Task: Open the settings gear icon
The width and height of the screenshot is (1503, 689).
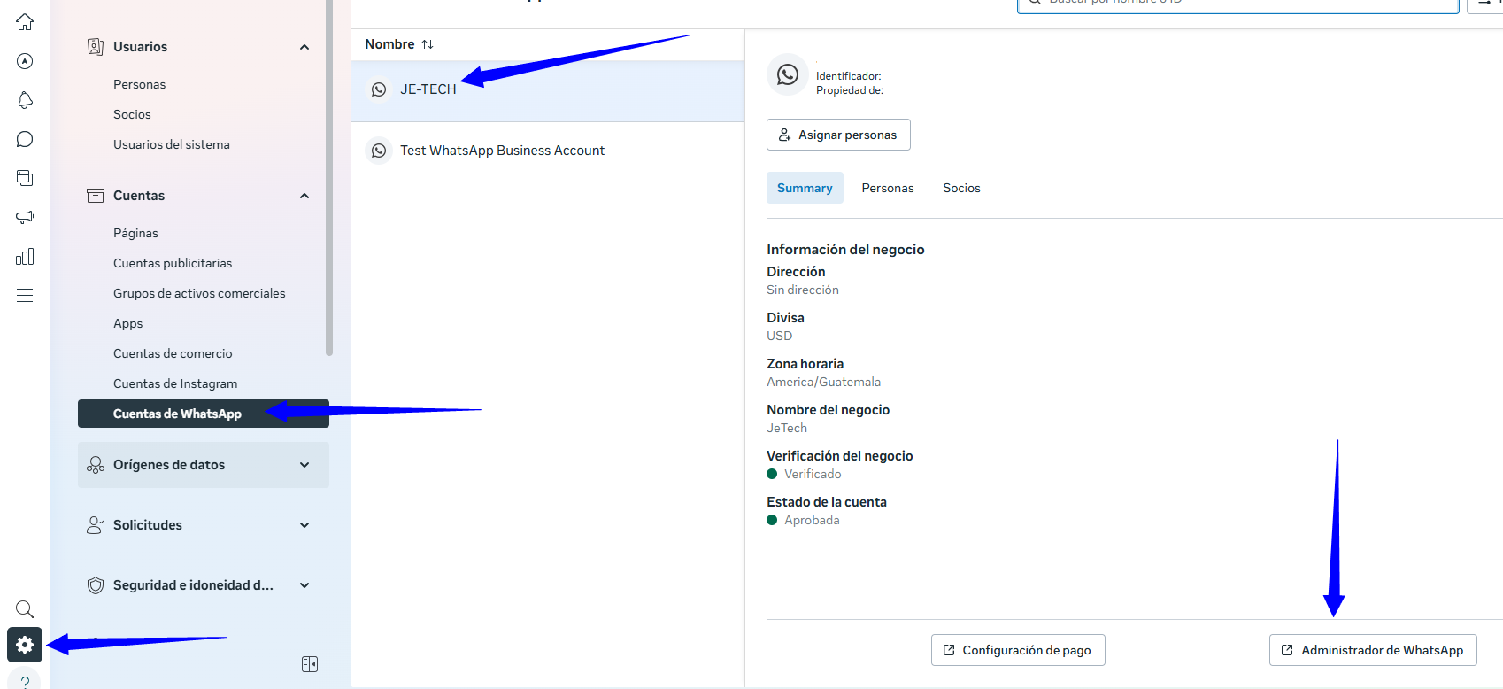Action: (x=25, y=645)
